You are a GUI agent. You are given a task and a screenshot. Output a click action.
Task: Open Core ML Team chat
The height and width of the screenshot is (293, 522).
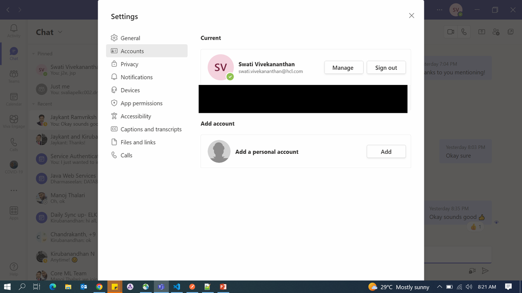65,276
